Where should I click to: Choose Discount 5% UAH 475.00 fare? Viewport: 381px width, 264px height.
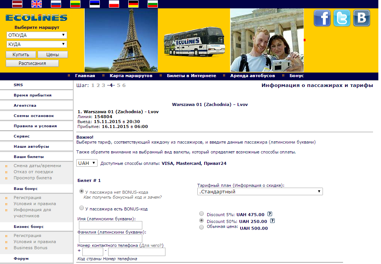202,213
